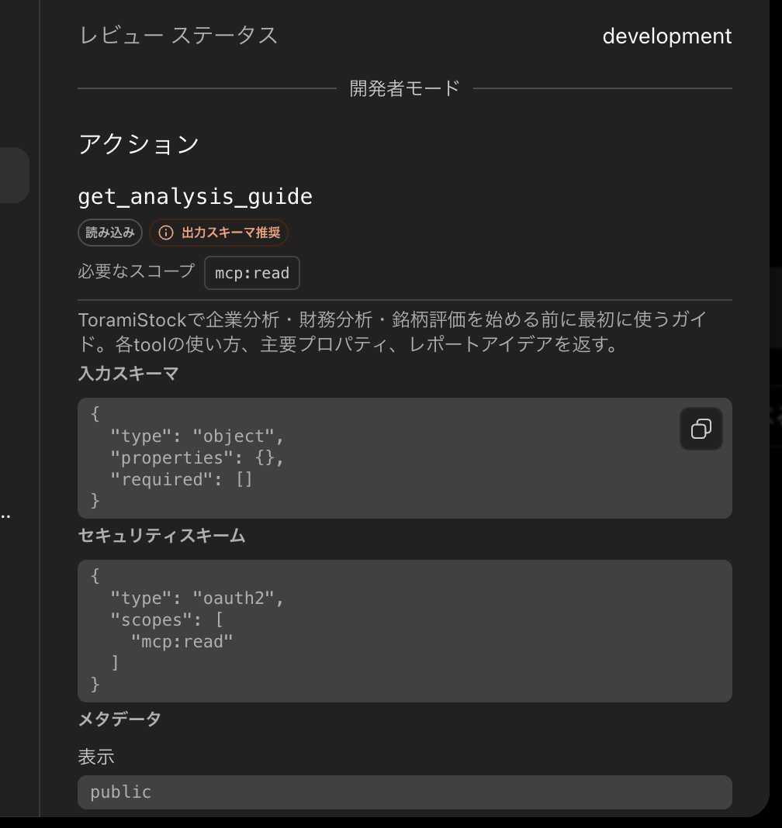The height and width of the screenshot is (828, 782).
Task: Click the 表示 label
Action: coord(96,757)
